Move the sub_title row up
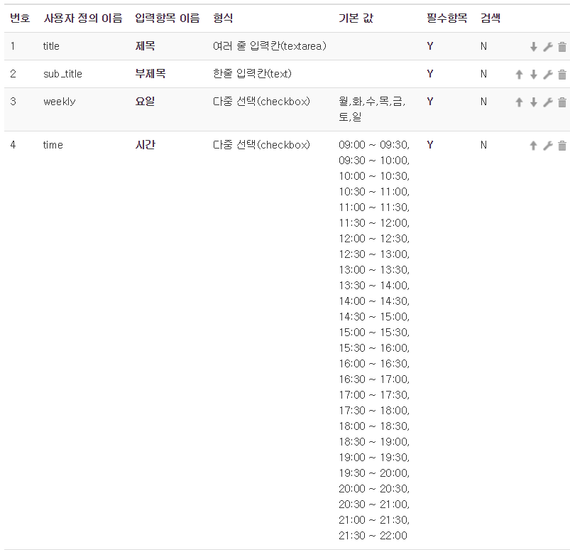The image size is (570, 550). (520, 75)
